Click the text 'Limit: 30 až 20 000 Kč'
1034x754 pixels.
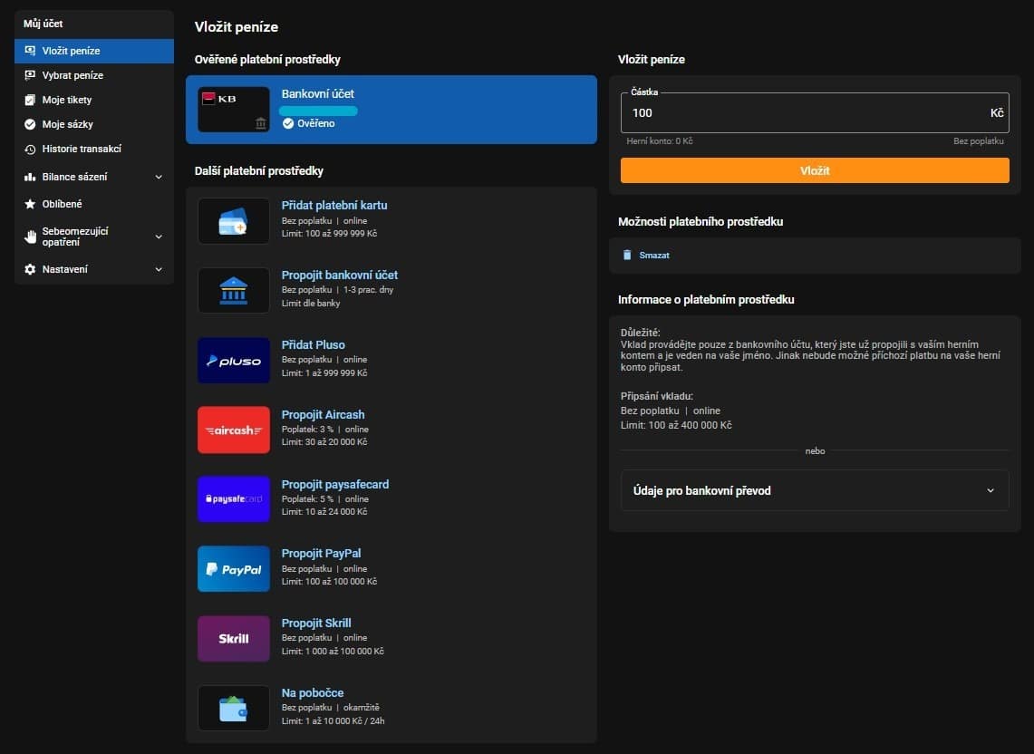click(324, 442)
